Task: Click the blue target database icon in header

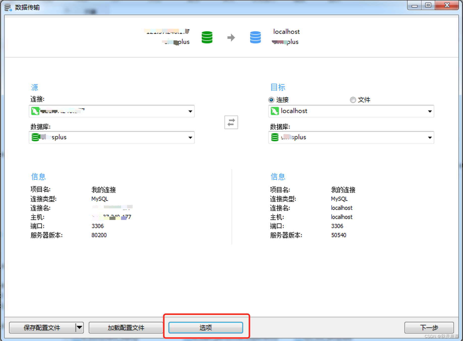Action: tap(255, 37)
